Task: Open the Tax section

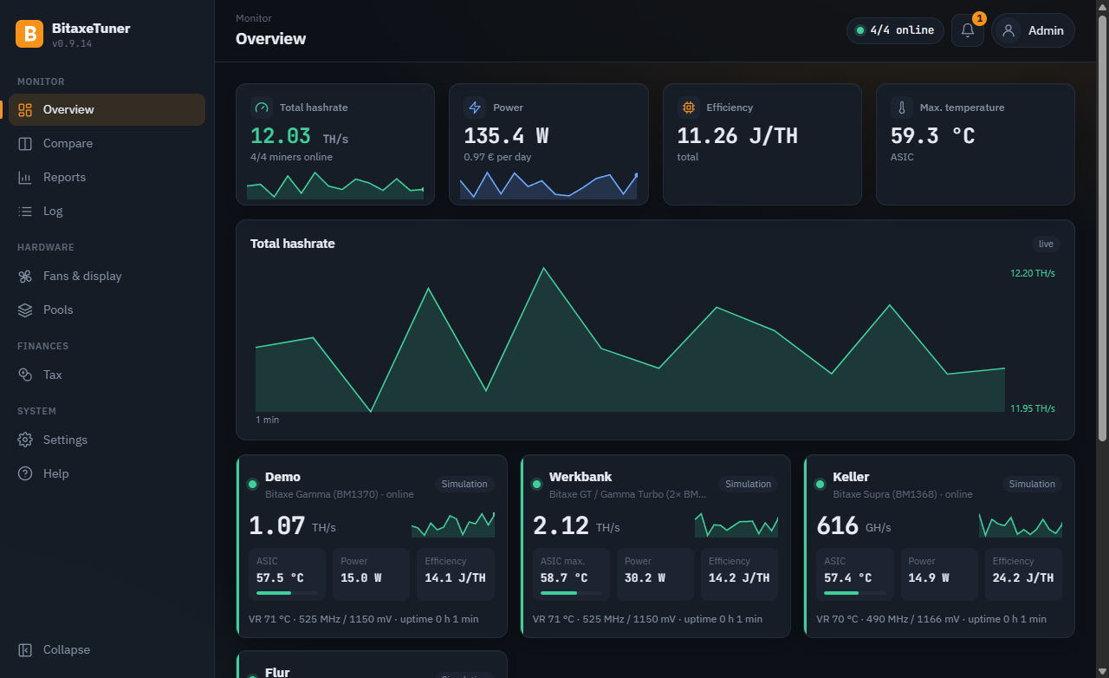Action: (107, 375)
